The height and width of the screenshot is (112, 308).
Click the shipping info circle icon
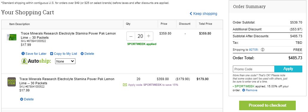(x=263, y=50)
